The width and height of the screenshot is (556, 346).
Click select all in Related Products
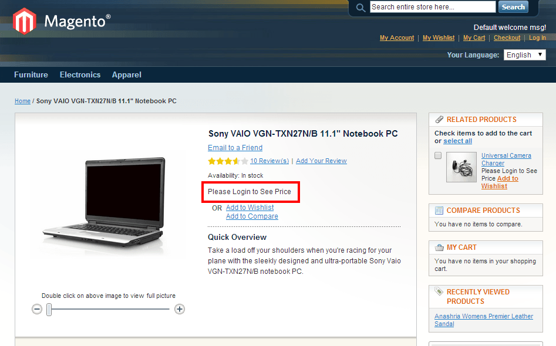457,141
